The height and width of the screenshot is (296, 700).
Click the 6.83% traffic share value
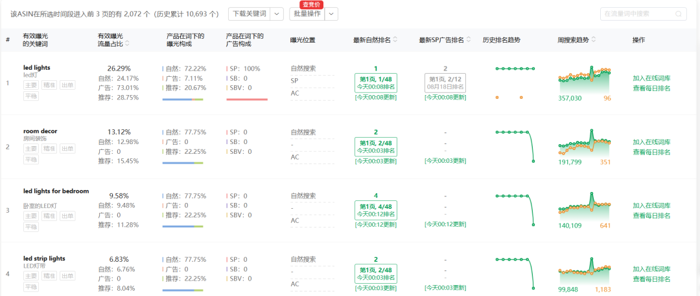click(x=119, y=259)
